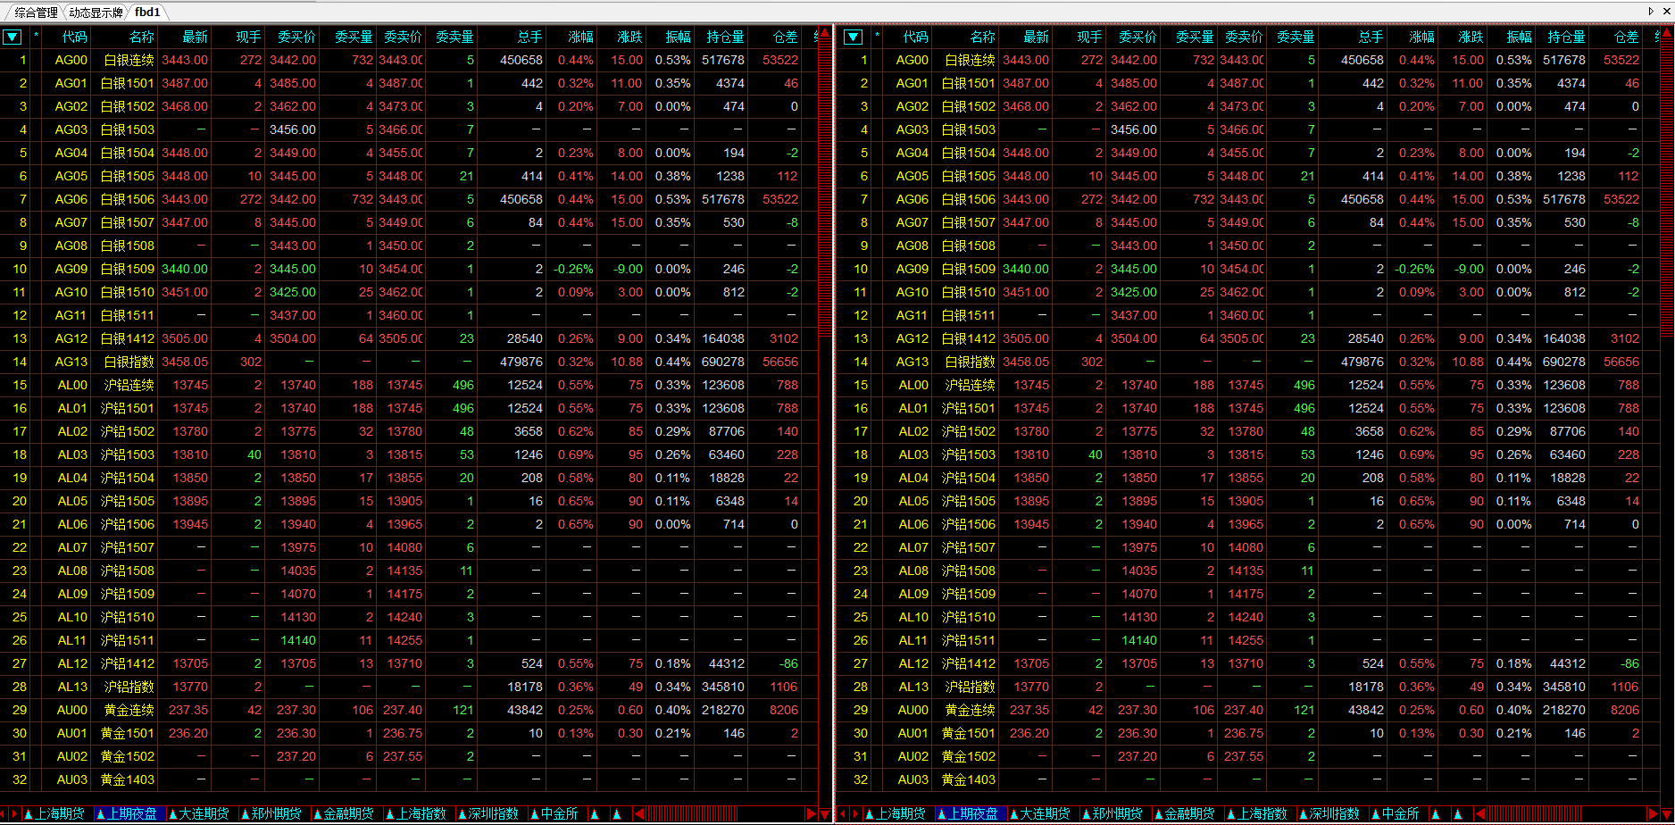Click the left panel's horizontal scroll-left arrow
The image size is (1675, 825).
coord(639,814)
